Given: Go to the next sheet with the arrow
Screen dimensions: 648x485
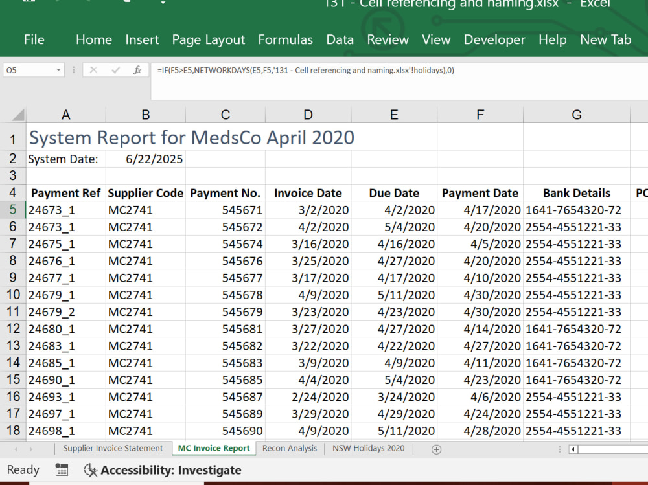Looking at the screenshot, I should pos(31,449).
